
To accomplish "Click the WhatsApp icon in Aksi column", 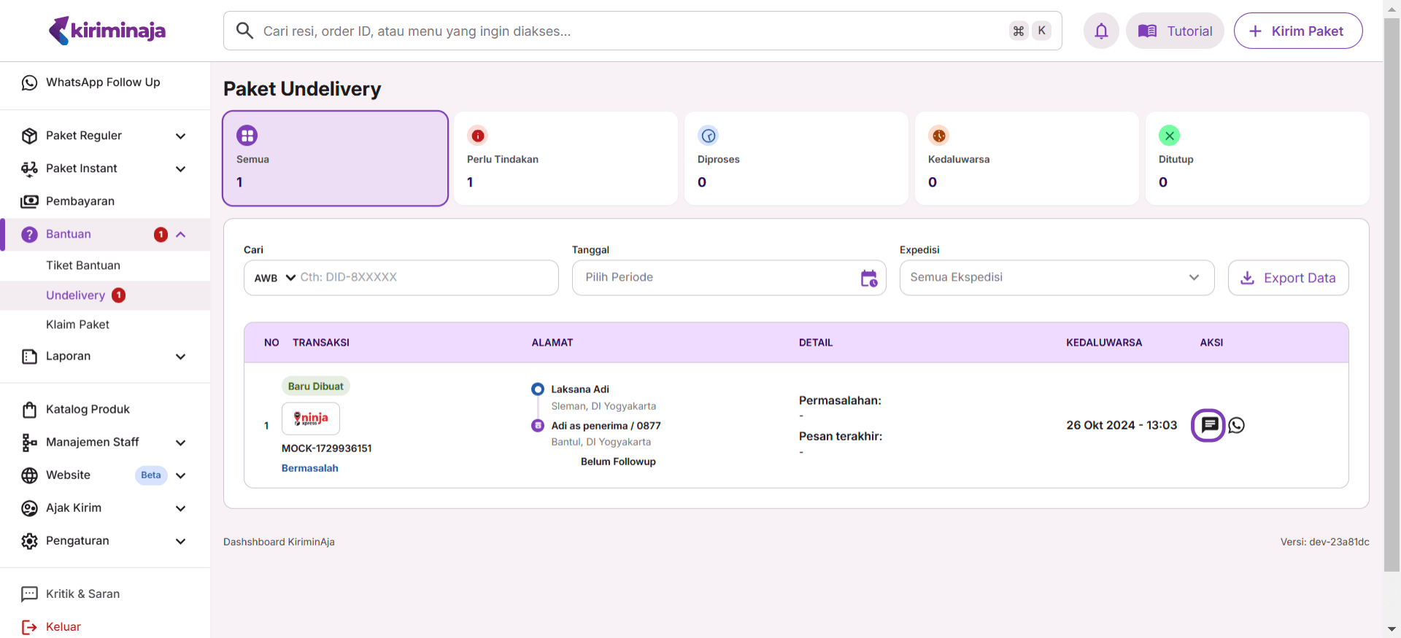I will point(1237,425).
